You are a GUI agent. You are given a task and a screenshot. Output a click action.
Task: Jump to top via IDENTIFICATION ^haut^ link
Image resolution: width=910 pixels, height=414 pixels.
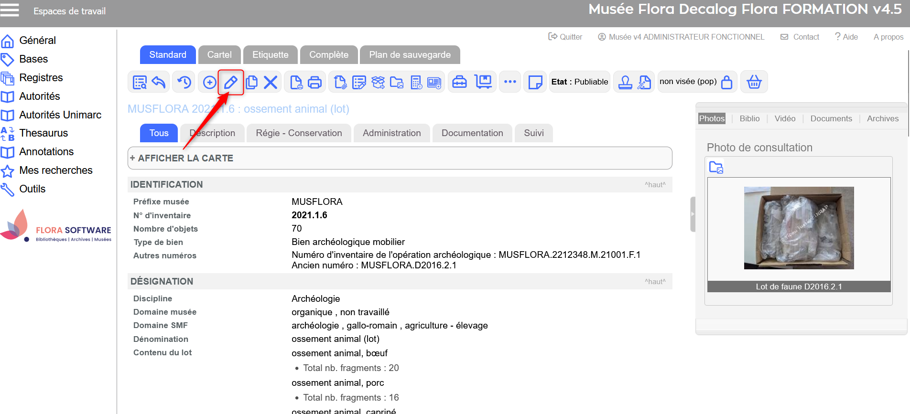tap(655, 185)
